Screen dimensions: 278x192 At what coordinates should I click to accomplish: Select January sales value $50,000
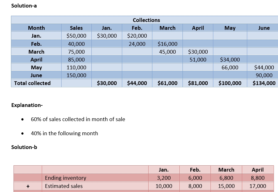76,36
